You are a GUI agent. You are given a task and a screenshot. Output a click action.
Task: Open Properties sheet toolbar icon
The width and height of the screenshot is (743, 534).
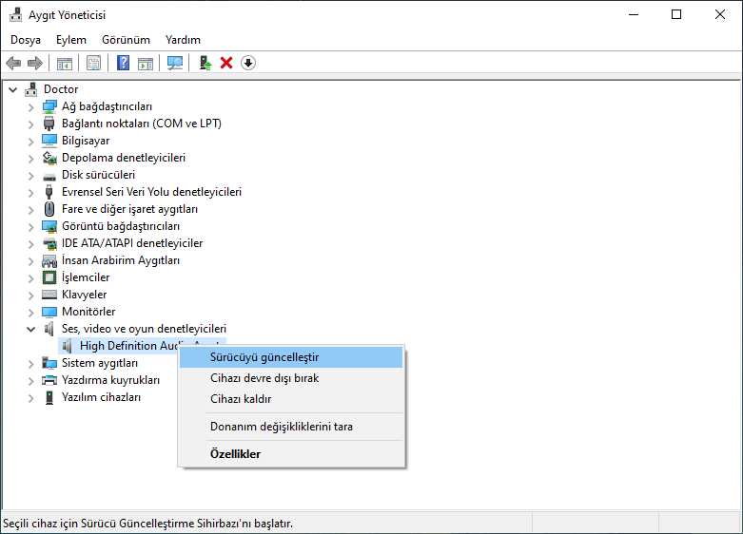[x=94, y=63]
